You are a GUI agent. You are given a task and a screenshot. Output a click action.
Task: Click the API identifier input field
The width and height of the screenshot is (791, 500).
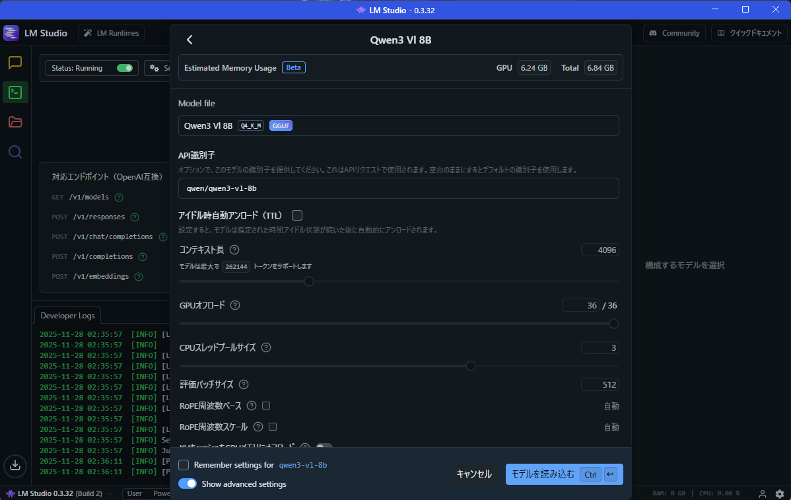click(x=399, y=188)
